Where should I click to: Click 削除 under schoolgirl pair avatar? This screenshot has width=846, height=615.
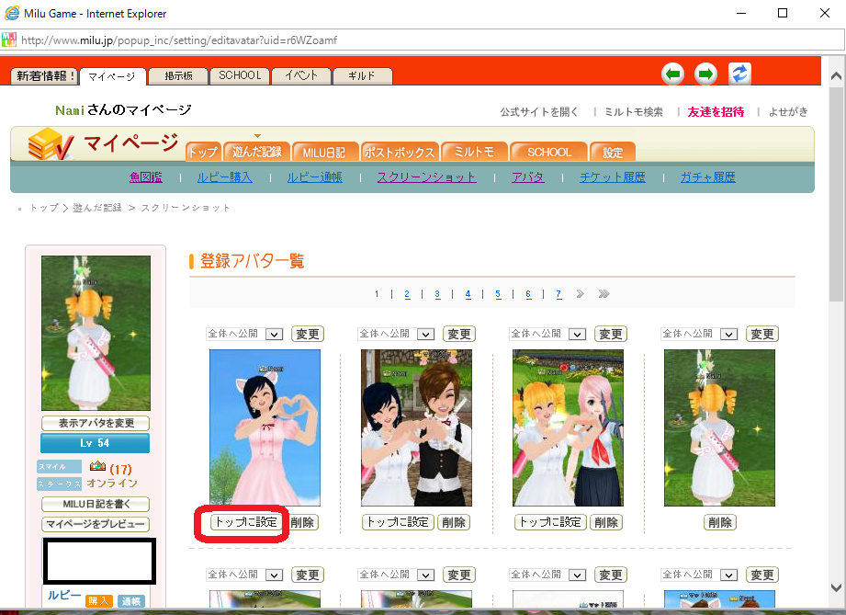pyautogui.click(x=606, y=522)
